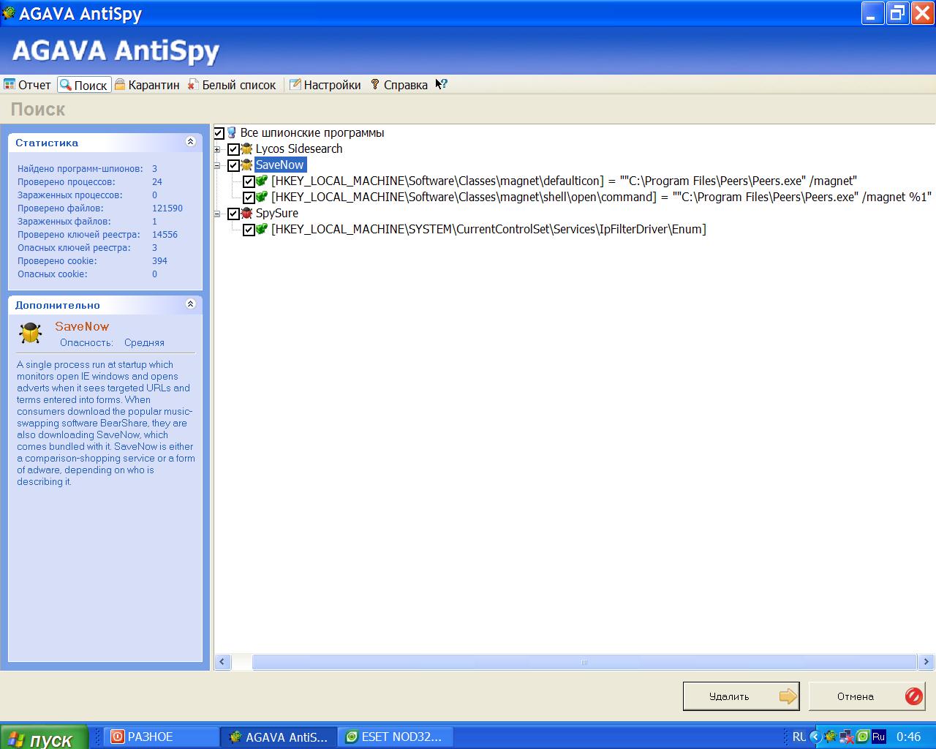936x749 pixels.
Task: Click the ESET green tray icon
Action: tap(862, 737)
